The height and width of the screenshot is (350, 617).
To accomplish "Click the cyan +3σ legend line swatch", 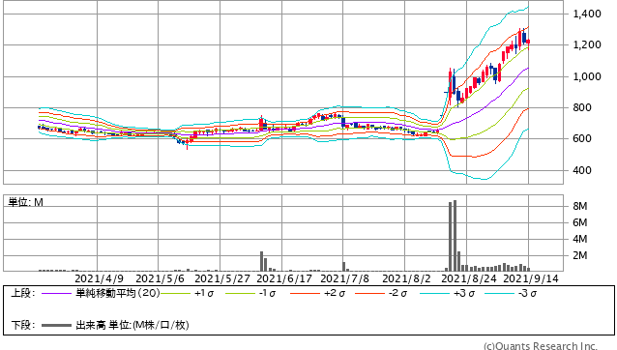I will pos(434,293).
